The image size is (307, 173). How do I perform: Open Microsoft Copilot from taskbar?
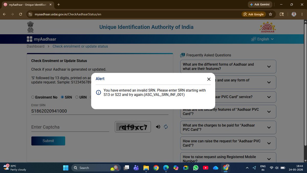tap(176, 168)
